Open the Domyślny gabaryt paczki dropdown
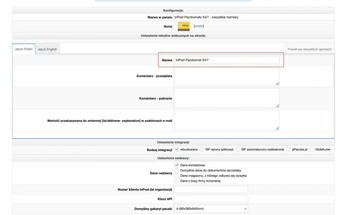This screenshot has height=215, width=348. (x=211, y=209)
